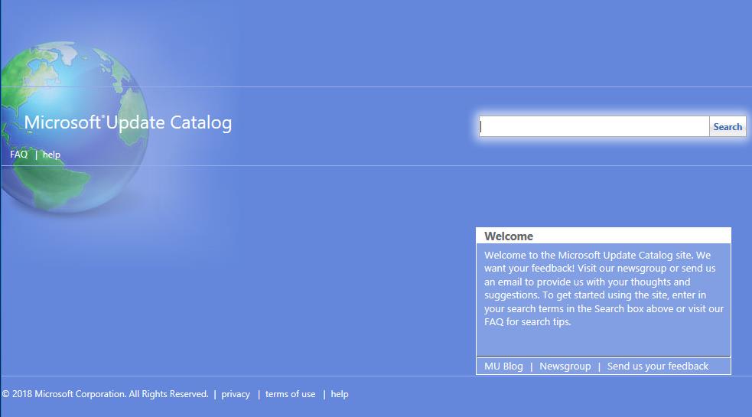This screenshot has height=417, width=752.
Task: Click the 2018 Microsoft Corporation copyright text
Action: [105, 394]
